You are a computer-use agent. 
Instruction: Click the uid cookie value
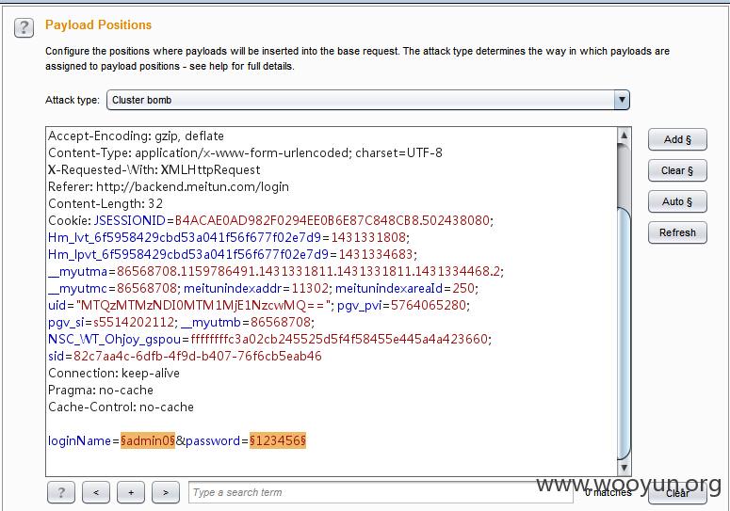pyautogui.click(x=204, y=305)
